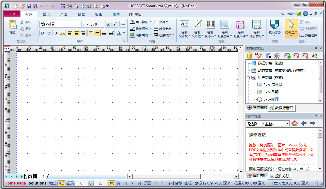Switch to the 数据 ribbon tab

[x=81, y=14]
